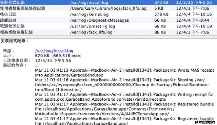Click the /usr/bin/pmset -g log path cell
Viewport: 217px width, 125px height.
tap(93, 26)
